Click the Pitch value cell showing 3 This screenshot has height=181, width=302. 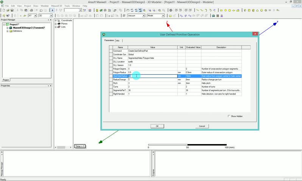pyautogui.click(x=153, y=83)
